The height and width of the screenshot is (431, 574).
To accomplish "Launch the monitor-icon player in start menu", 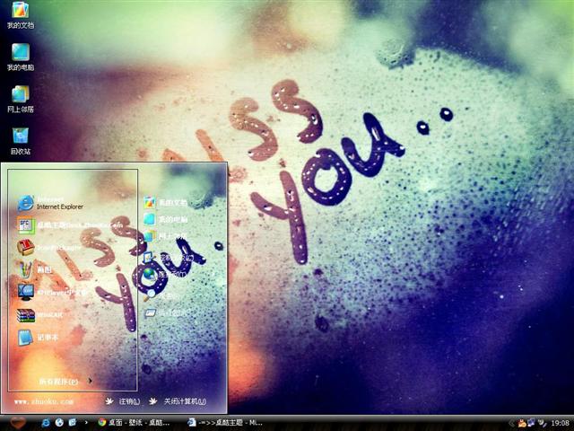I will point(51,293).
